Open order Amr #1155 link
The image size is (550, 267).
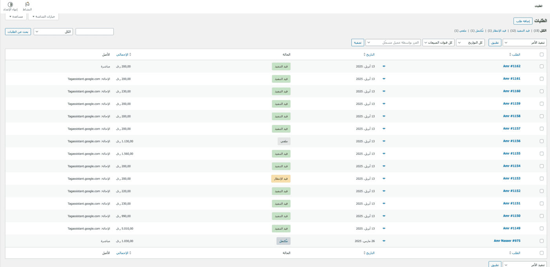[x=512, y=154]
